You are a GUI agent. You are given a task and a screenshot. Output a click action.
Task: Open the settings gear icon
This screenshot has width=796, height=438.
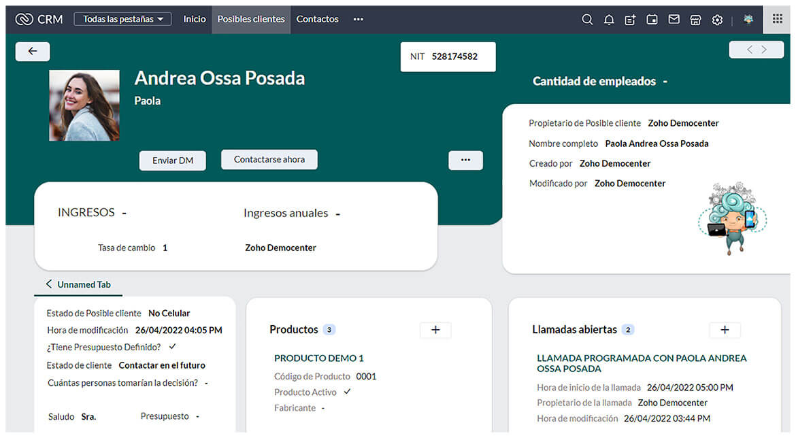coord(717,20)
